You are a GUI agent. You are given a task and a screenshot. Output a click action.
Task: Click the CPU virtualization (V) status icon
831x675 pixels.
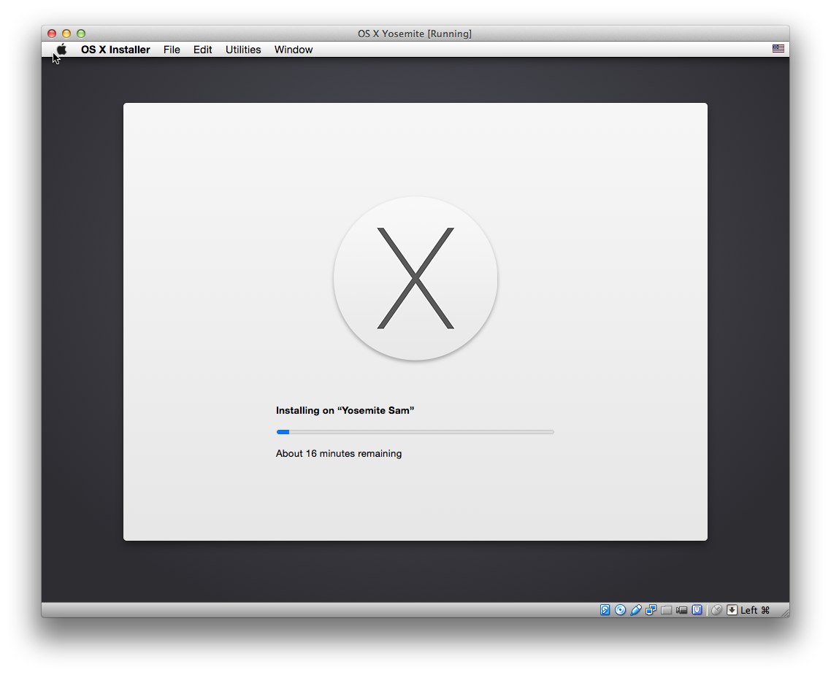(697, 610)
